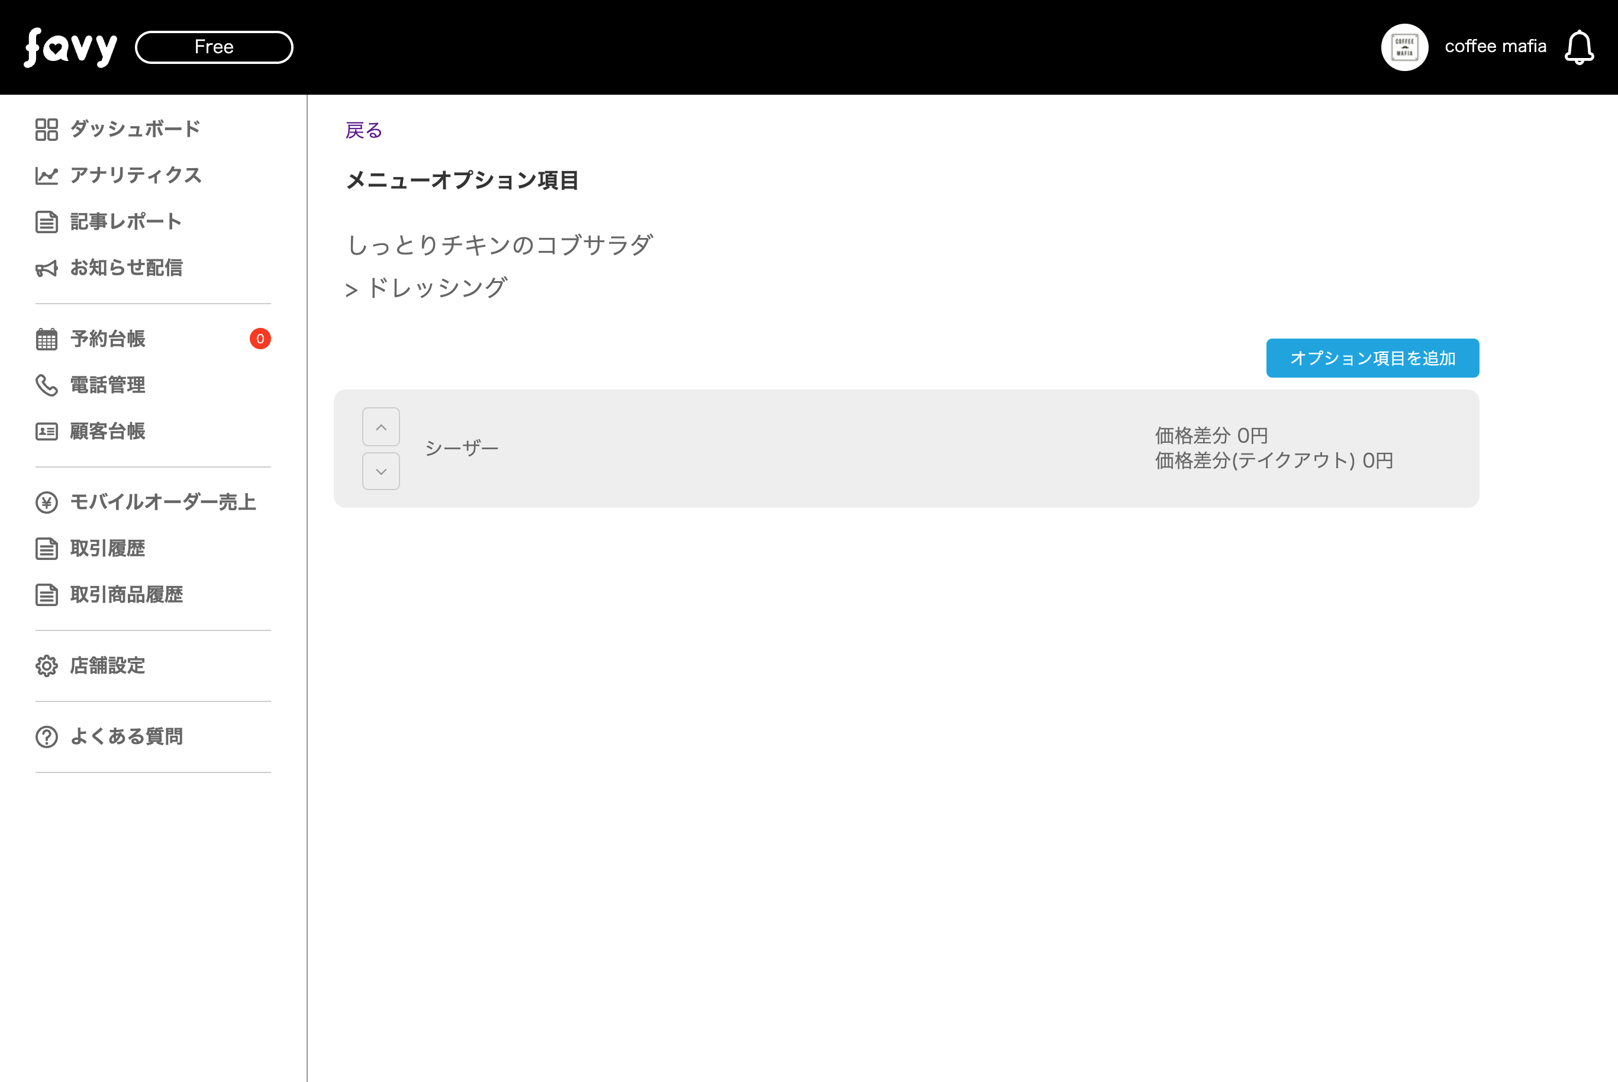Click the Free plan badge
1618x1082 pixels.
point(214,47)
